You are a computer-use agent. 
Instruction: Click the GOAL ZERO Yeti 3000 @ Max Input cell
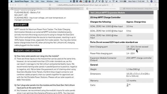pyautogui.click(x=104, y=37)
